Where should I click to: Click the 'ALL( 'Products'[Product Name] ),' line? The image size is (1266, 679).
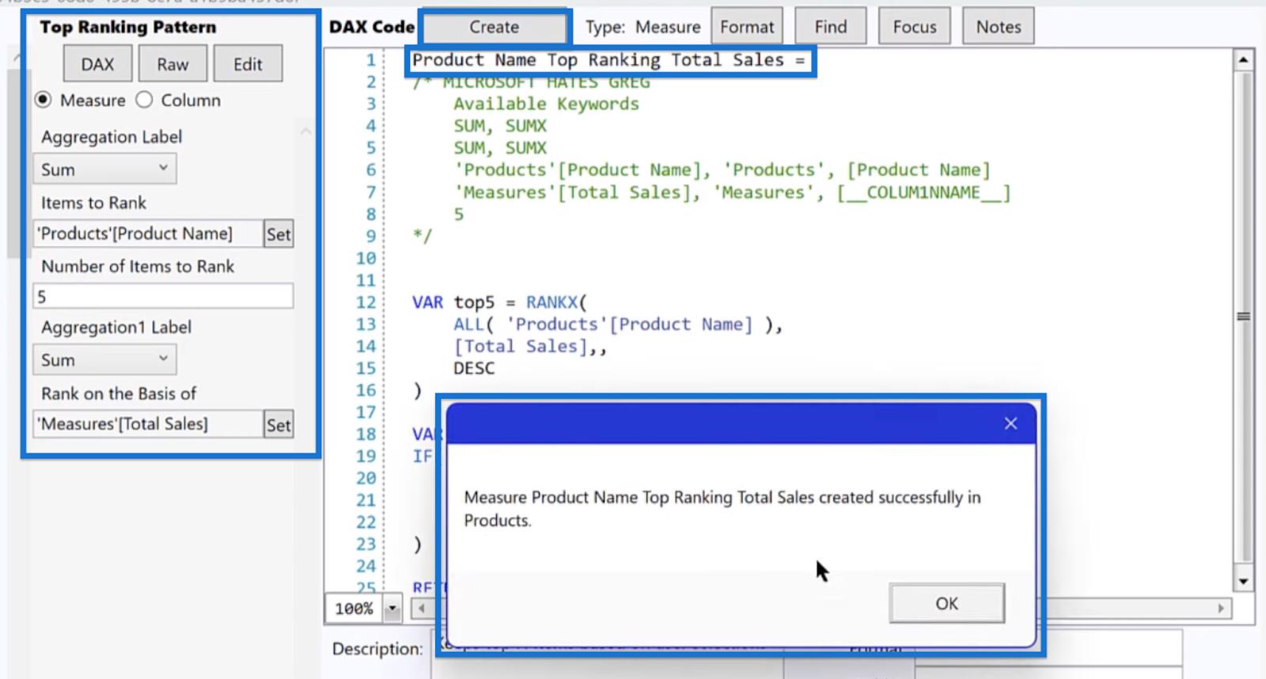pos(618,324)
